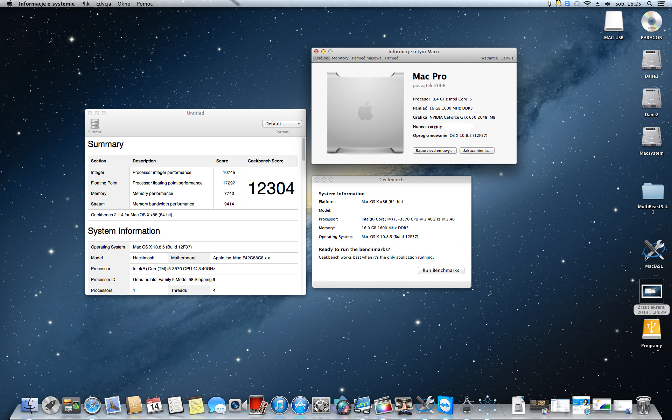Open Messages from the Dock
The image size is (672, 420).
[217, 405]
